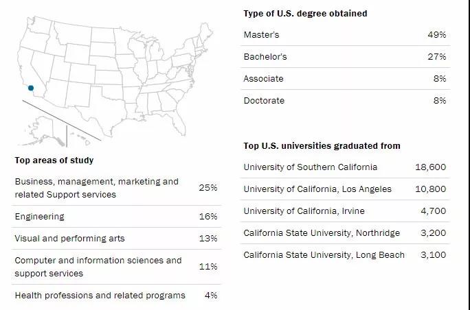
Task: Click University of California, Irvine
Action: 304,211
